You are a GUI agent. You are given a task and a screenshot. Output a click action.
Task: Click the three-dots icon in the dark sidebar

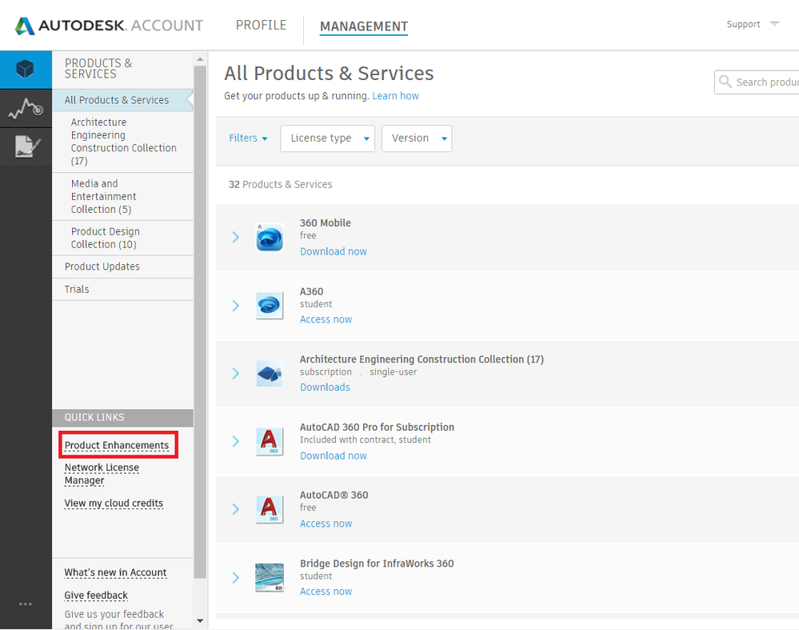26,604
